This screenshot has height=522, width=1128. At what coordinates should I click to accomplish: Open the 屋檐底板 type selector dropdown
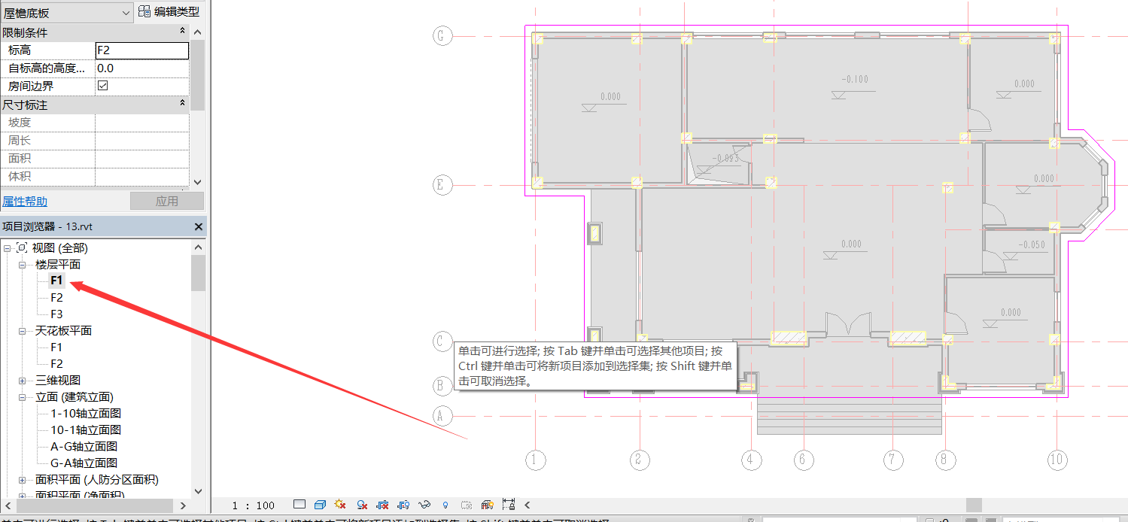click(x=125, y=12)
